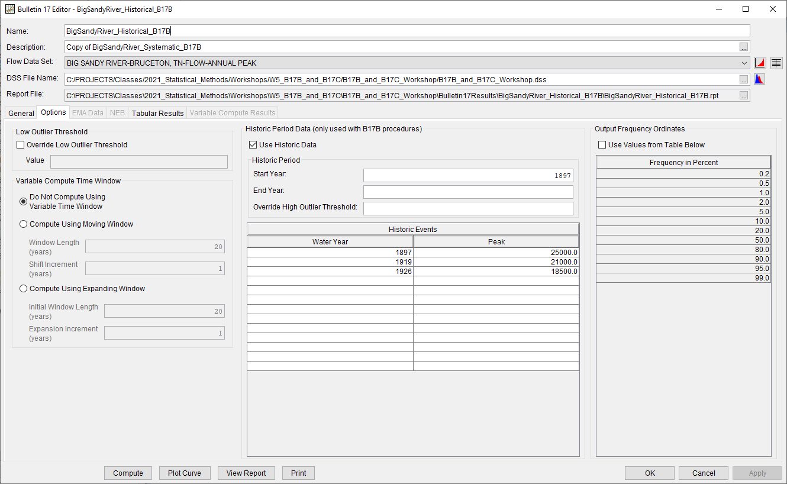Open Description editor ellipsis button
This screenshot has width=787, height=484.
[744, 47]
